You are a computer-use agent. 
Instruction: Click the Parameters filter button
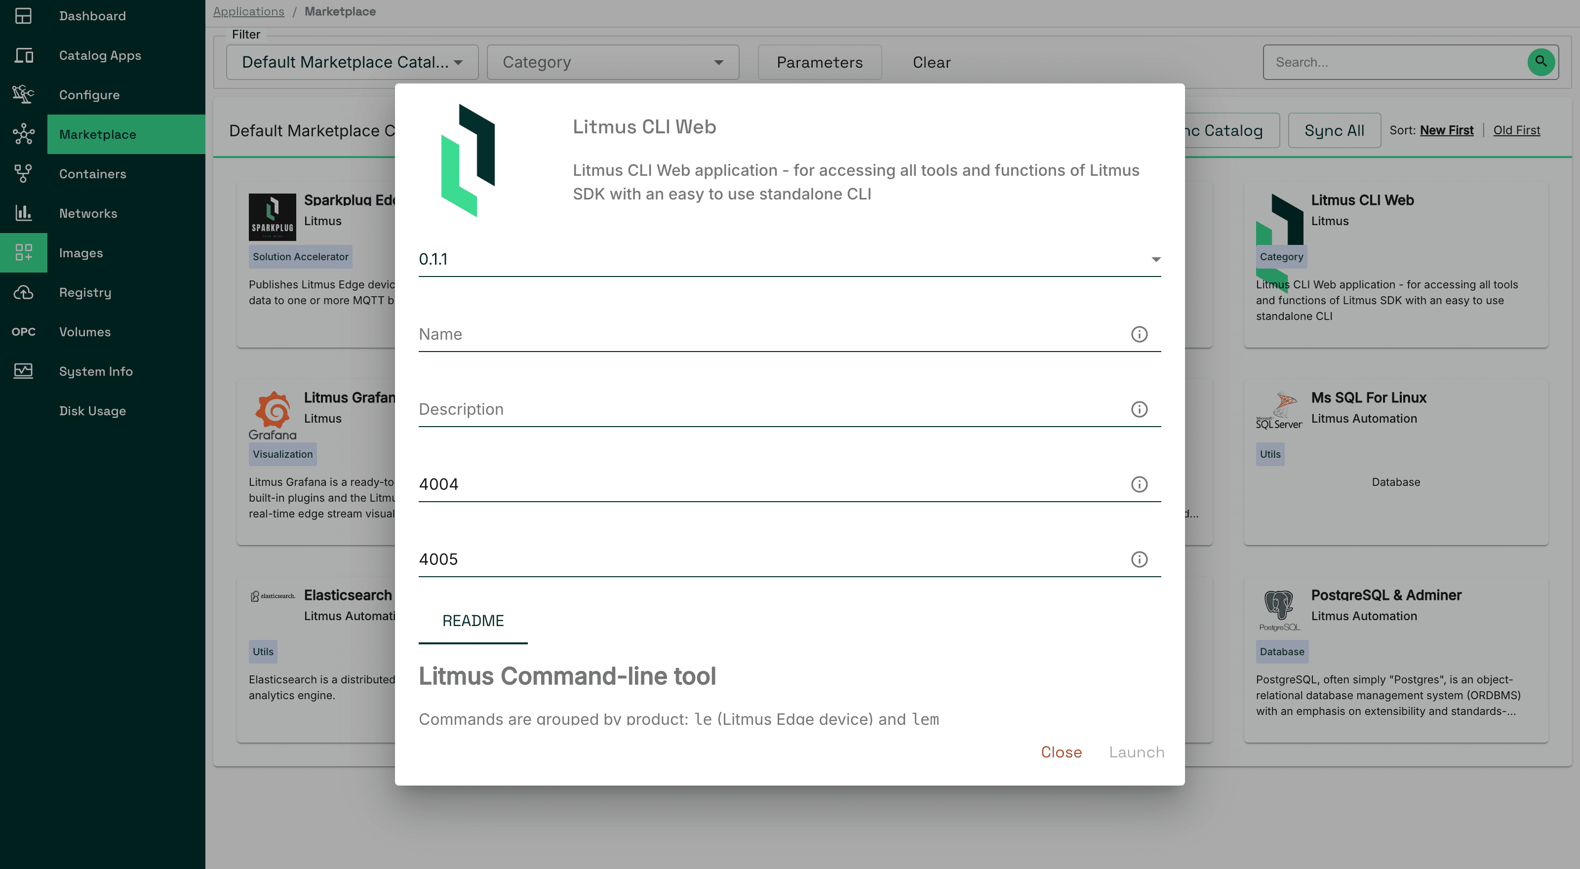pos(820,62)
